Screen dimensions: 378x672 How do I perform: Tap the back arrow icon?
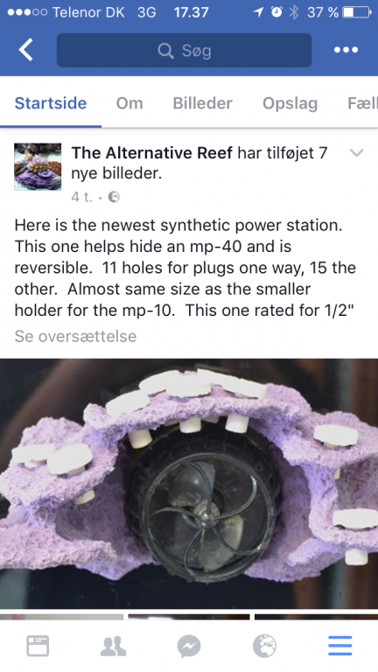25,50
